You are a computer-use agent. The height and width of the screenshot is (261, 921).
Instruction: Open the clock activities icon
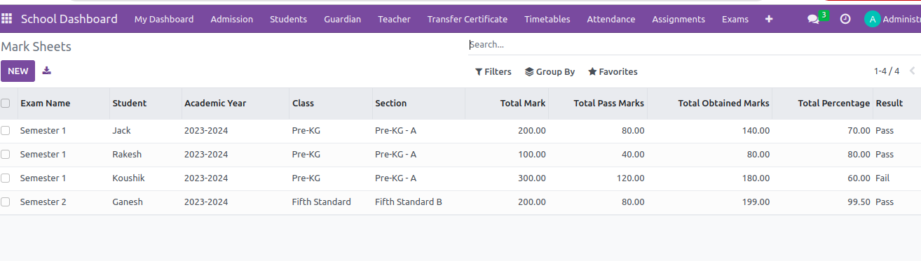pos(845,19)
